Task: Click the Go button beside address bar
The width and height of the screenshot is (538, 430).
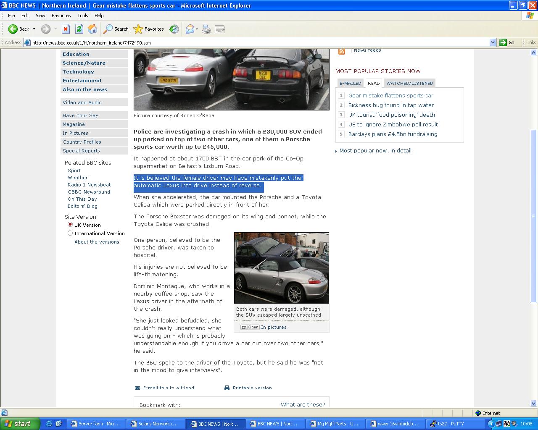Action: tap(508, 42)
